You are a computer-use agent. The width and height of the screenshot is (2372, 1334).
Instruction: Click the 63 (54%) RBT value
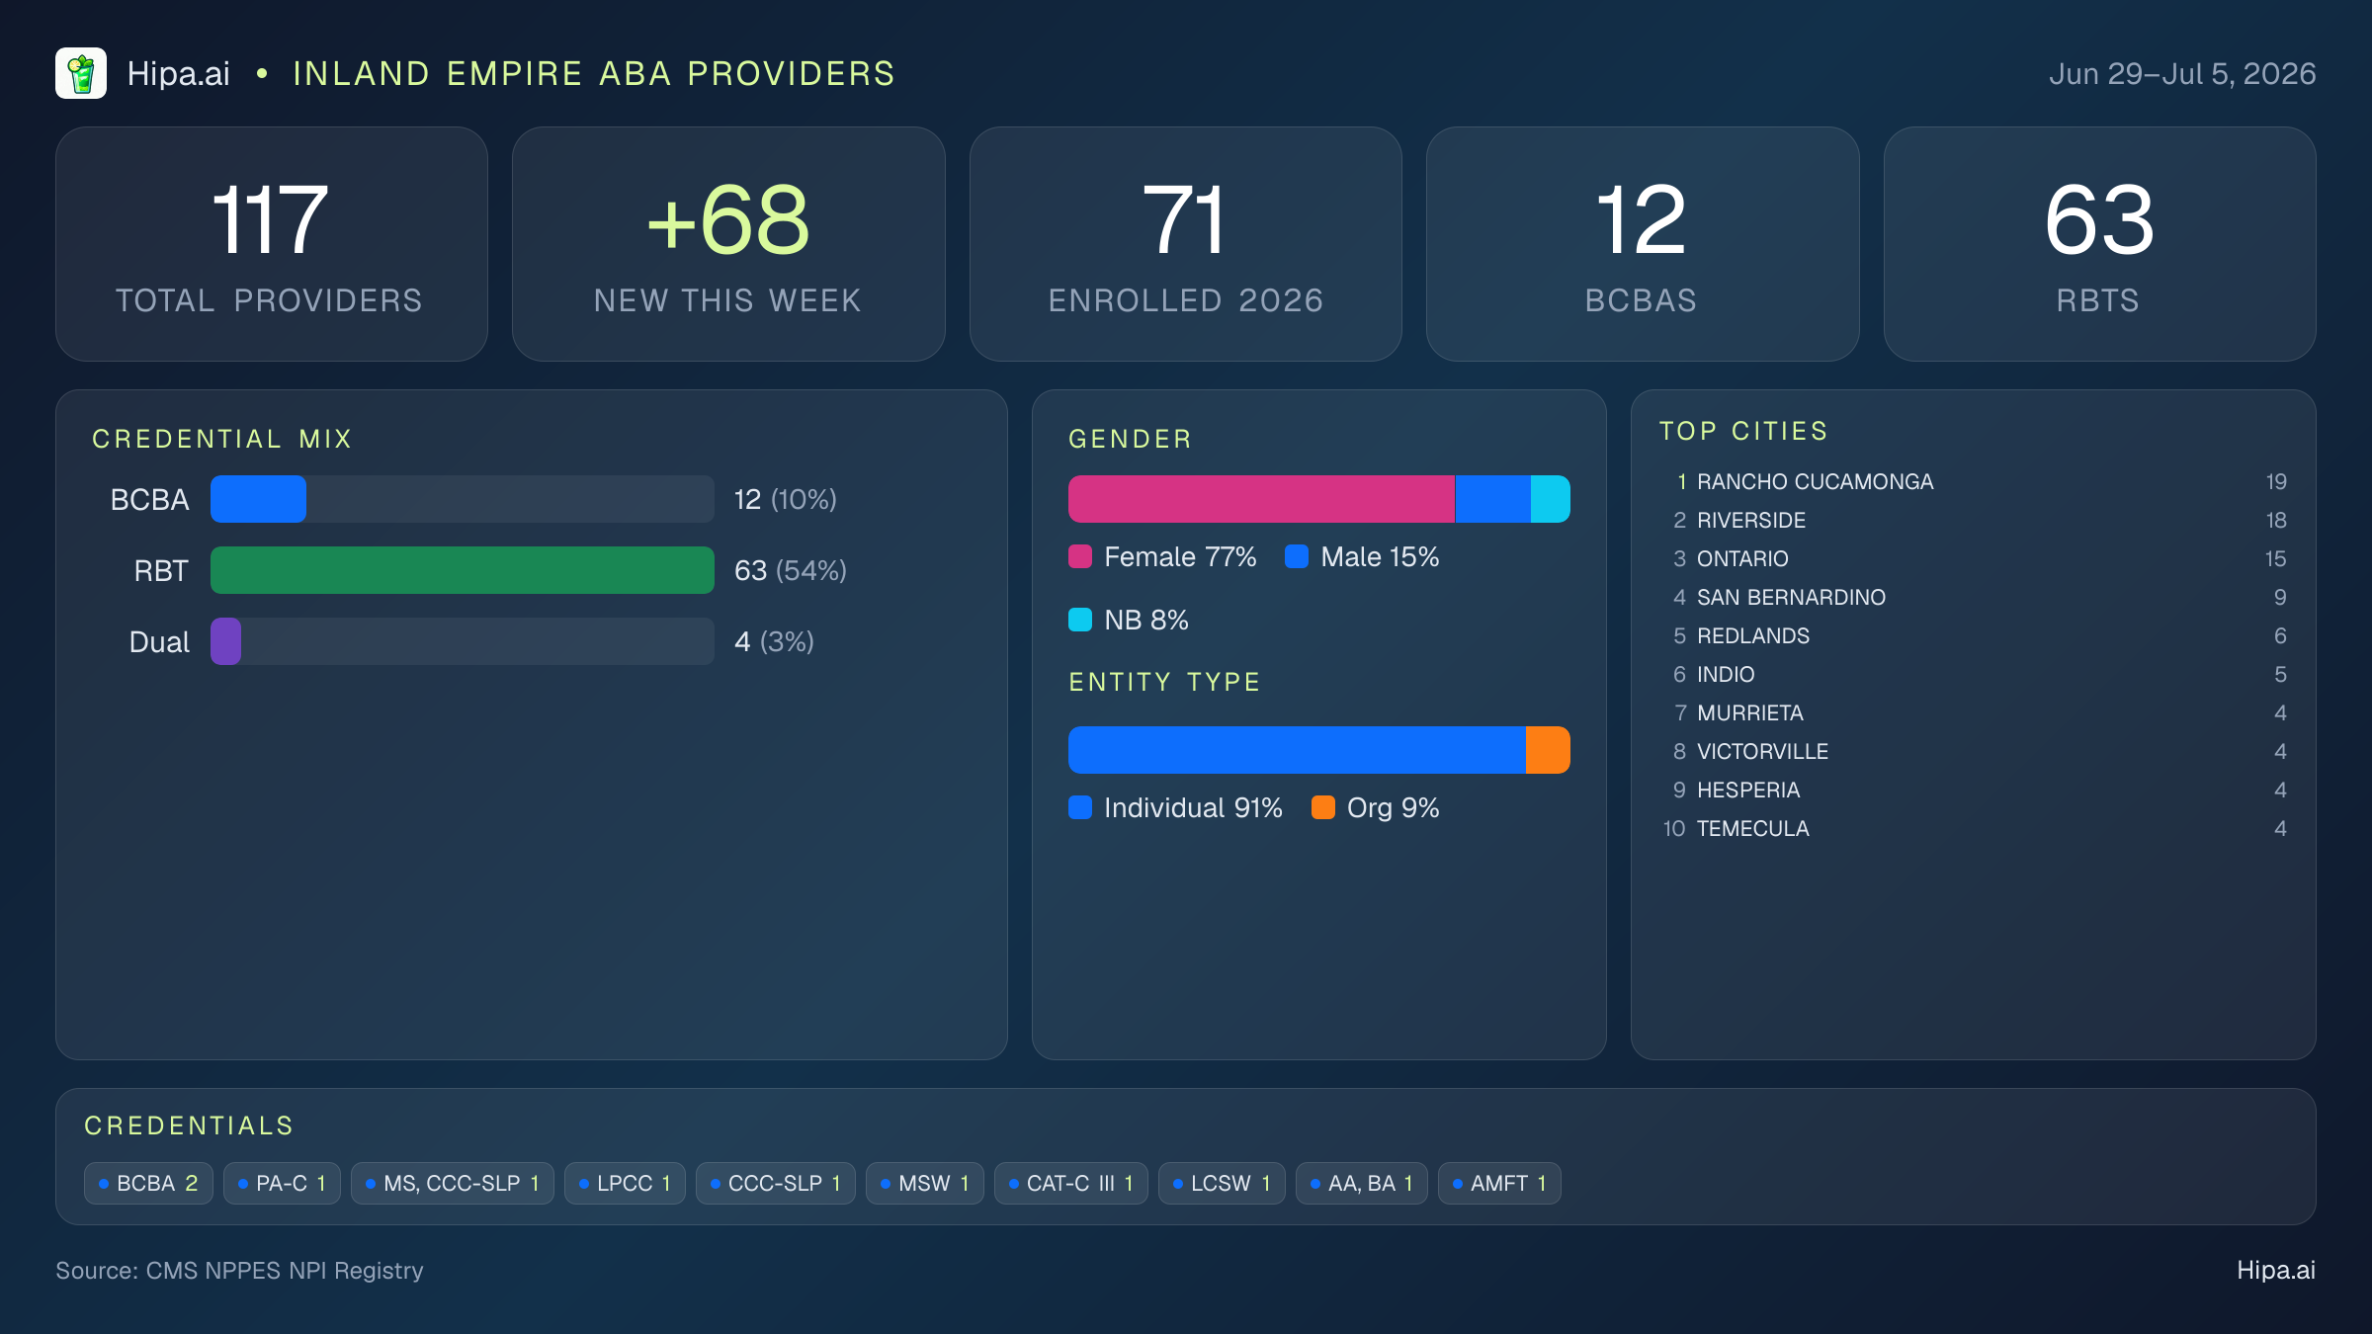(x=791, y=570)
